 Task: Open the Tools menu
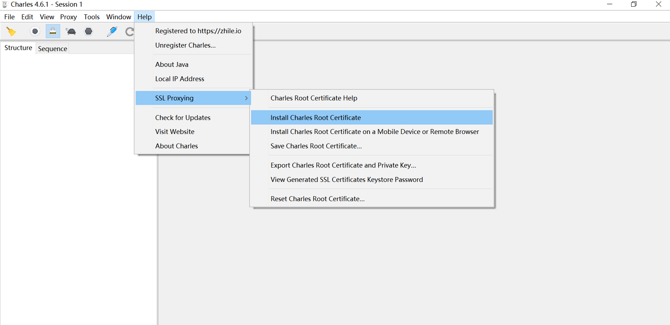(91, 17)
